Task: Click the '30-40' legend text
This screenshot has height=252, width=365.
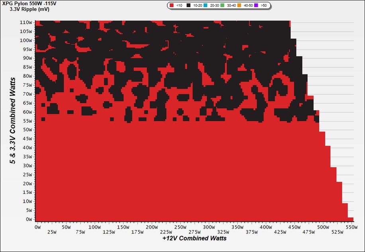Action: pyautogui.click(x=231, y=6)
